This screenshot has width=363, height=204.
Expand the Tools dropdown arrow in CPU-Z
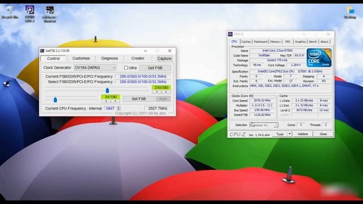[290, 134]
